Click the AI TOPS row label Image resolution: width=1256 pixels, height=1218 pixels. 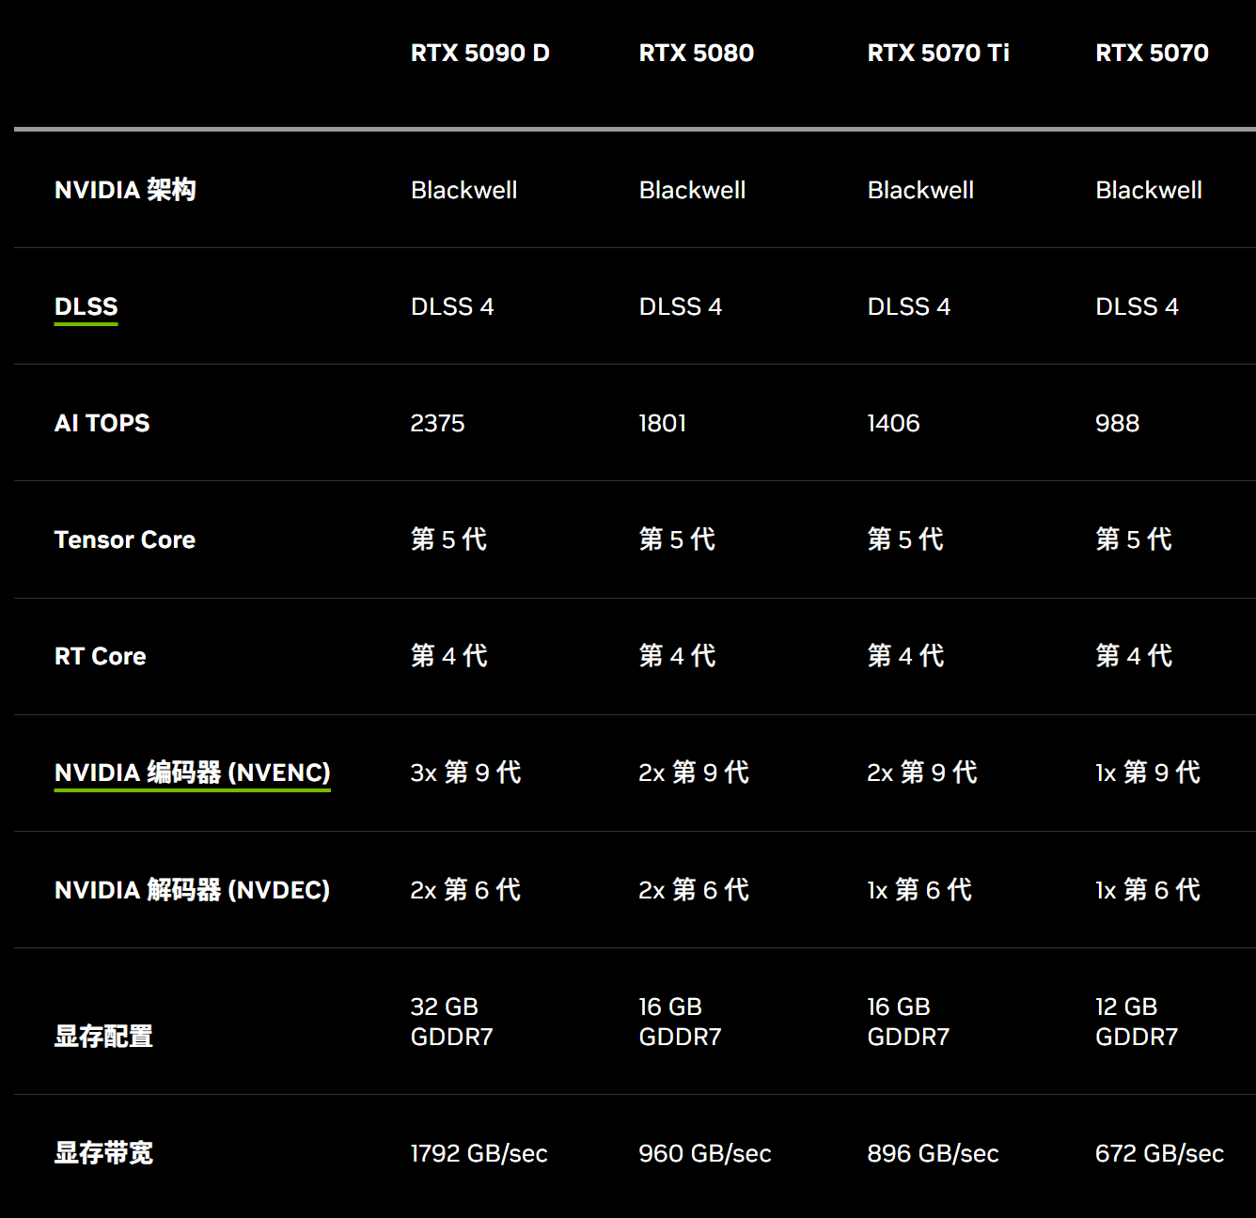click(x=102, y=423)
